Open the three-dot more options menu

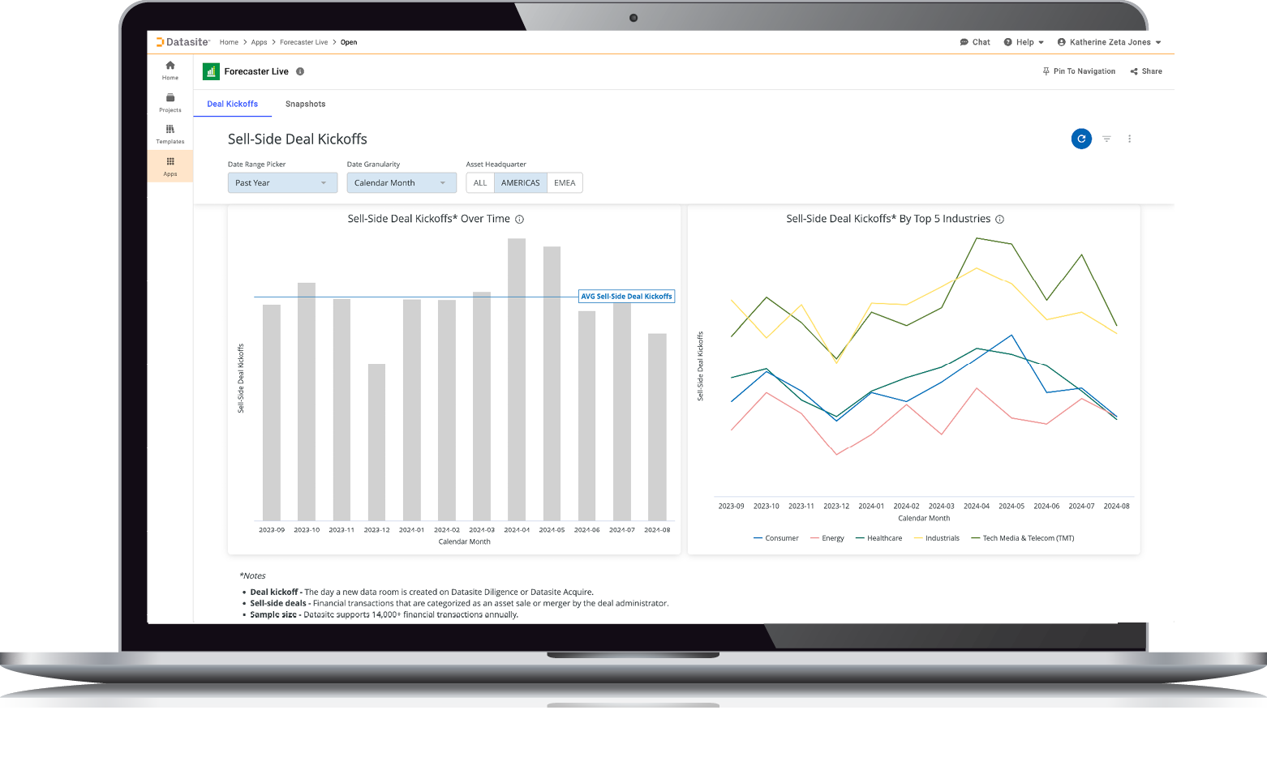point(1129,139)
